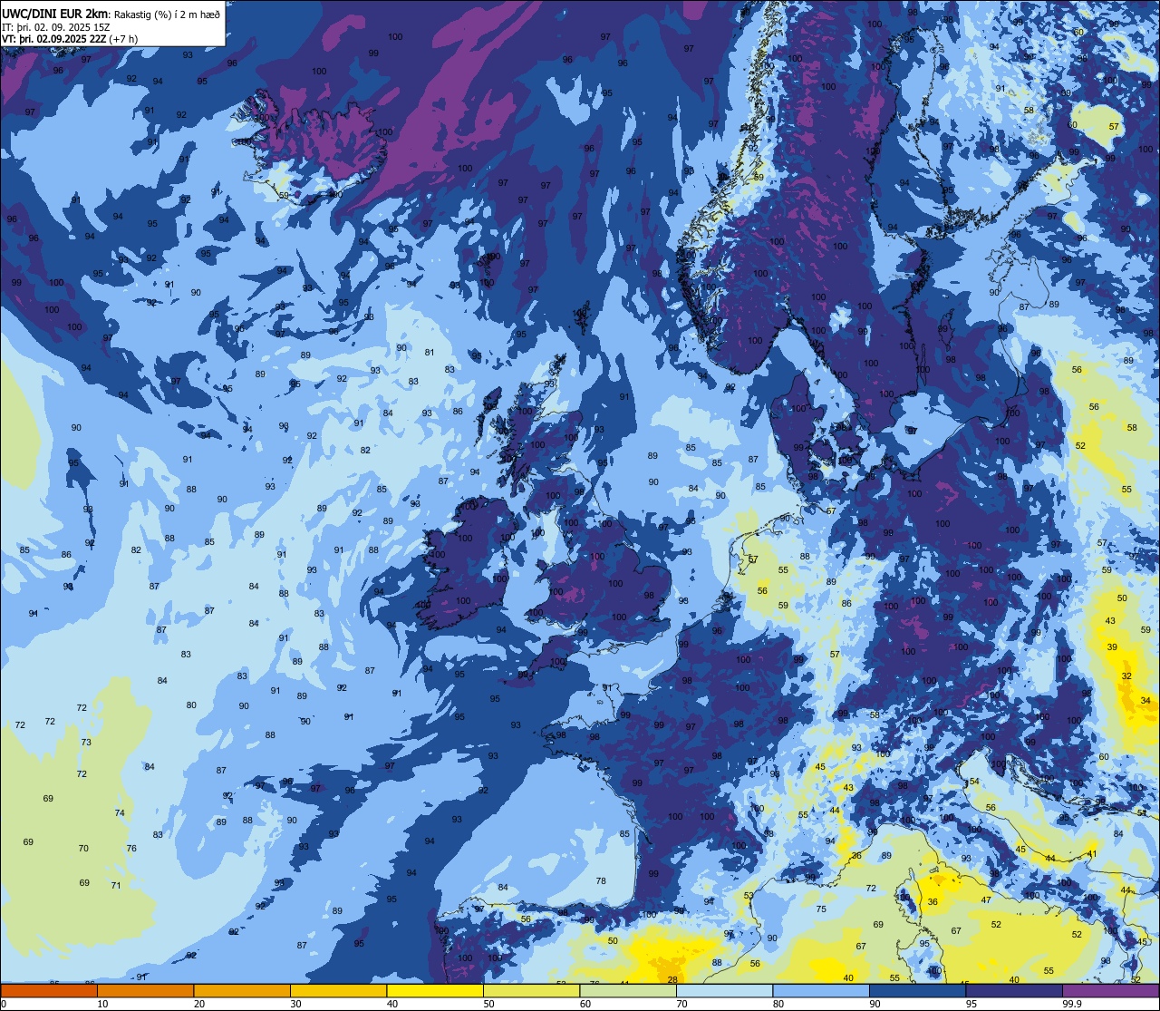1160x1011 pixels.
Task: Click the map value "54" on the map
Action: coord(974,782)
